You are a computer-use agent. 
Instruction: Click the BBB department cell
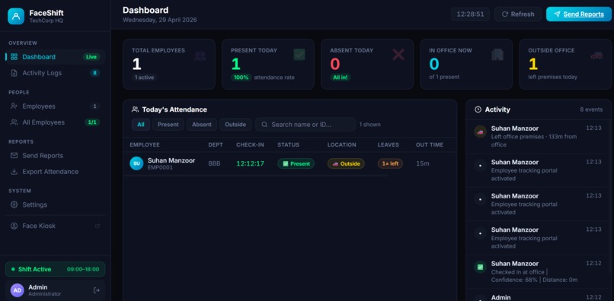(214, 163)
